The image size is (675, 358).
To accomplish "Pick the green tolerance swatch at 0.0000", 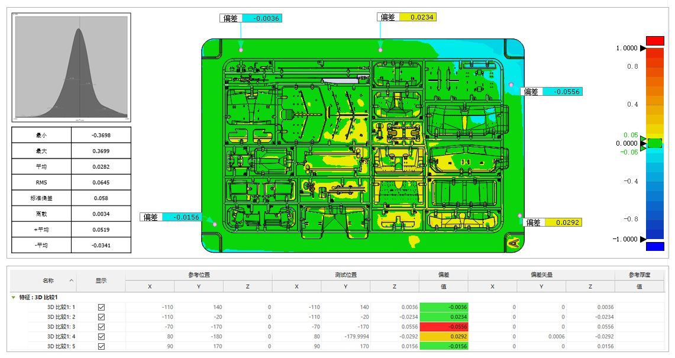I will coord(655,143).
